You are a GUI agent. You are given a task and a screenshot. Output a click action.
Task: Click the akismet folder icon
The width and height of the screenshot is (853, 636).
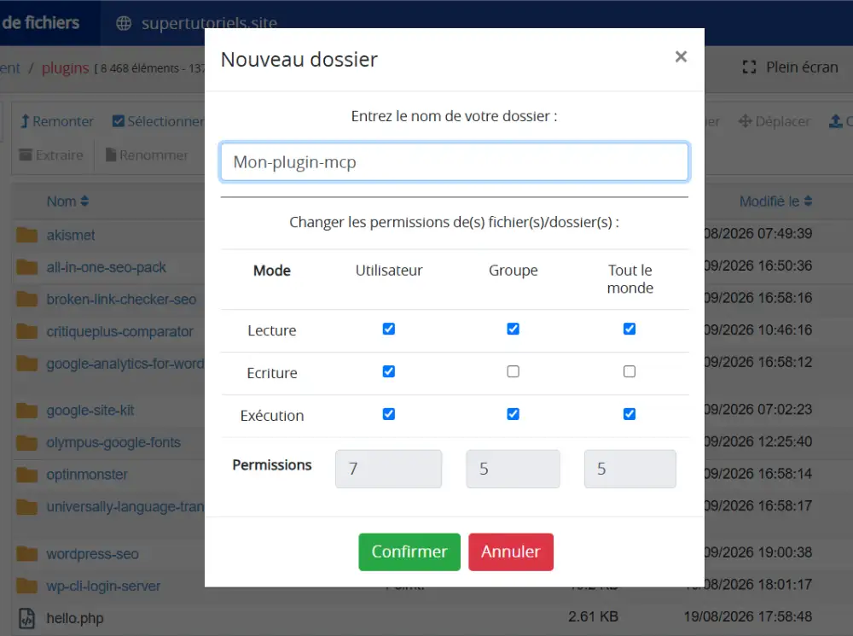point(26,236)
